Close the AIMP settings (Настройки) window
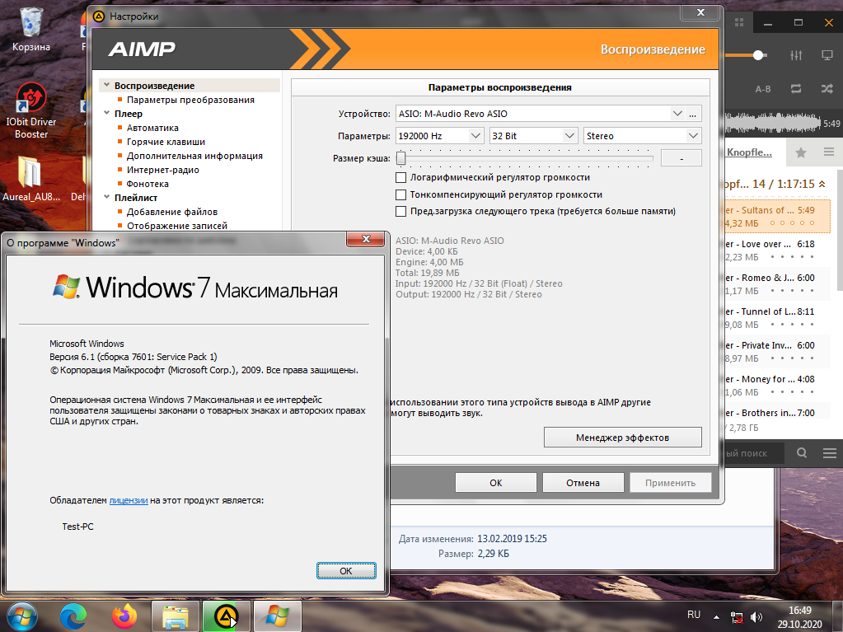 point(700,12)
